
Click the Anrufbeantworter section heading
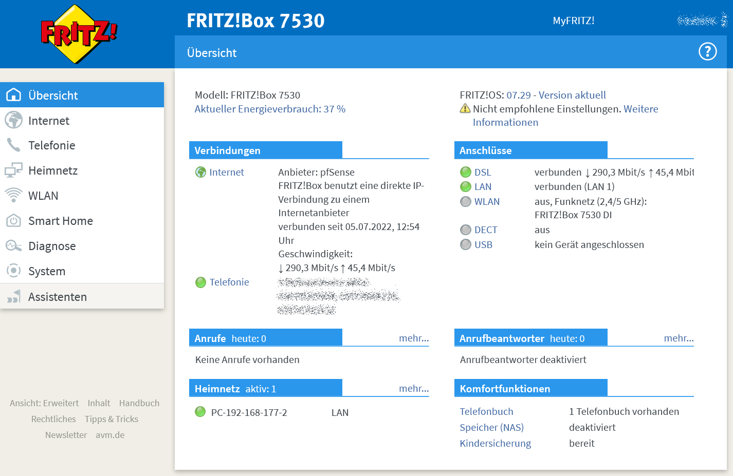pos(531,338)
